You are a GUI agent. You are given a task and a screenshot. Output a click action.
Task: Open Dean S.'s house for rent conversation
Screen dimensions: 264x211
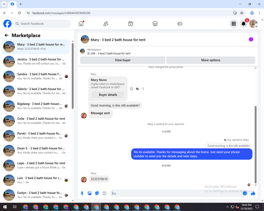[x=35, y=150]
